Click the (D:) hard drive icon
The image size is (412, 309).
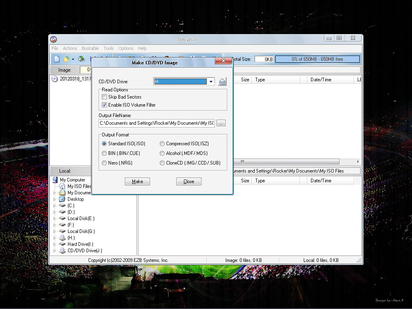pyautogui.click(x=62, y=212)
